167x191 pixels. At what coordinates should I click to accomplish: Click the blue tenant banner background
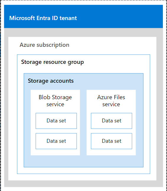120,16
